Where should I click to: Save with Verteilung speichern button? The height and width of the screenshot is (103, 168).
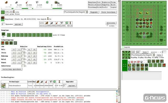(x=12, y=69)
